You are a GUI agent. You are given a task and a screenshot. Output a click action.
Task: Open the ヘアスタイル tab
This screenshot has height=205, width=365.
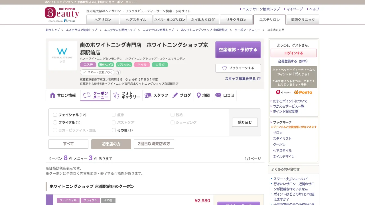coord(136,19)
